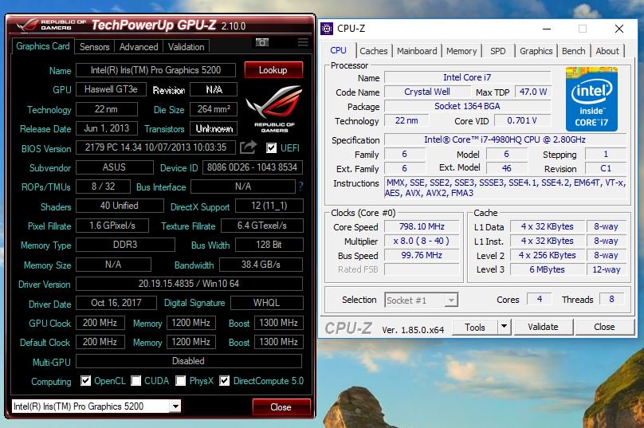Click the ROG logo in GPU-Z title

point(48,26)
